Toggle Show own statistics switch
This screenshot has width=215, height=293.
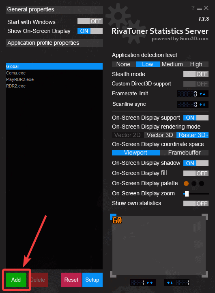click(196, 203)
